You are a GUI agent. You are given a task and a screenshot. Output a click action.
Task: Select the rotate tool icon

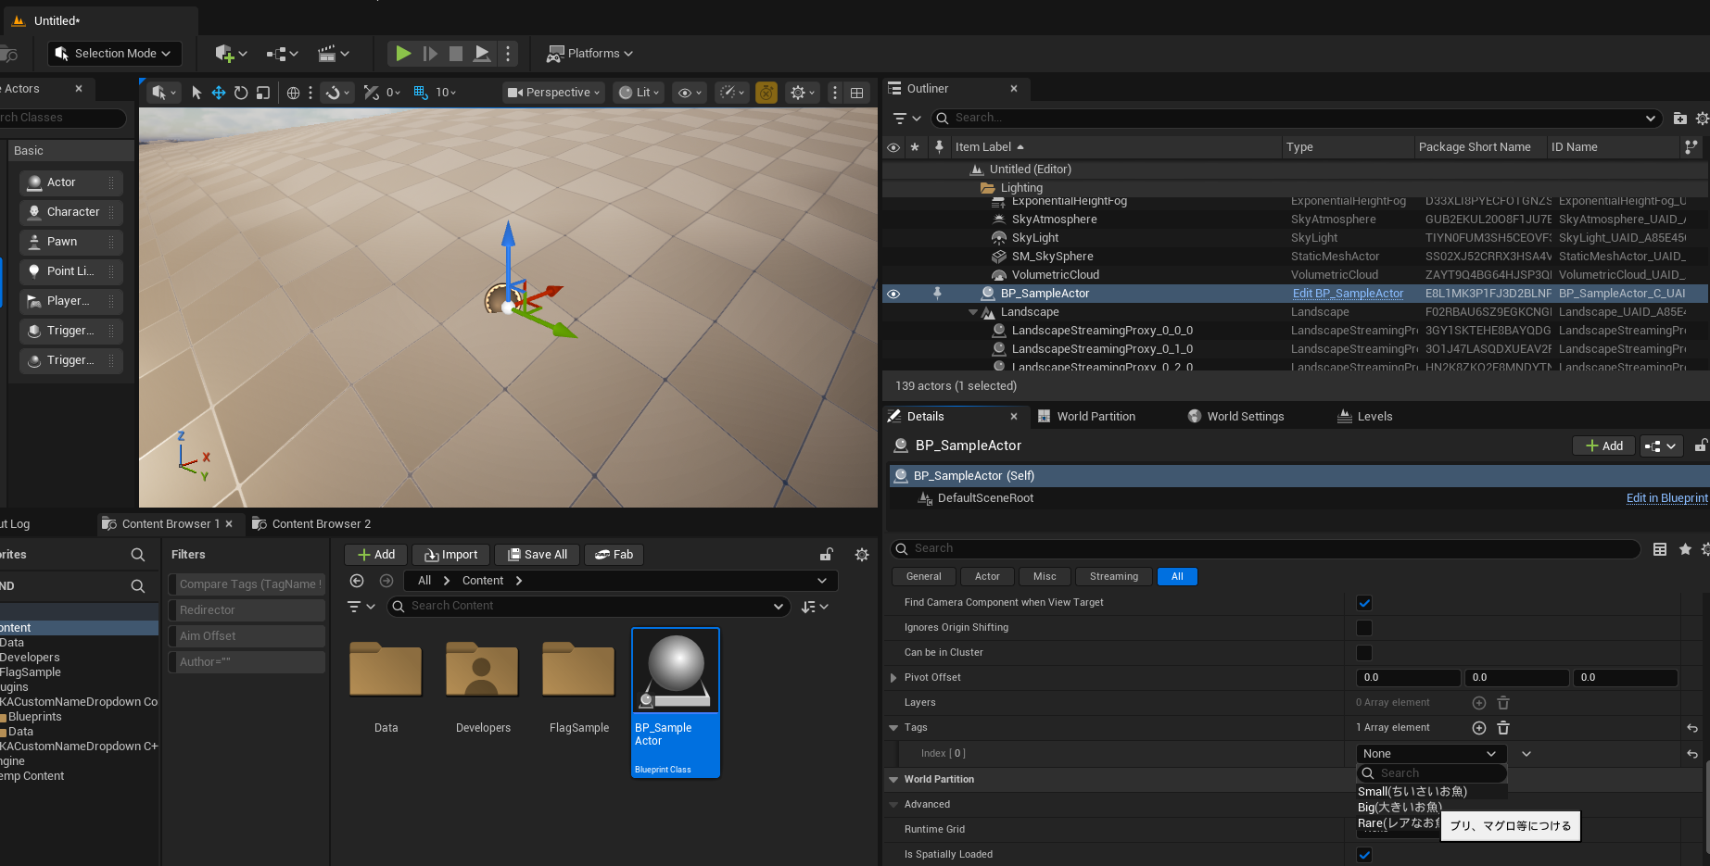241,93
